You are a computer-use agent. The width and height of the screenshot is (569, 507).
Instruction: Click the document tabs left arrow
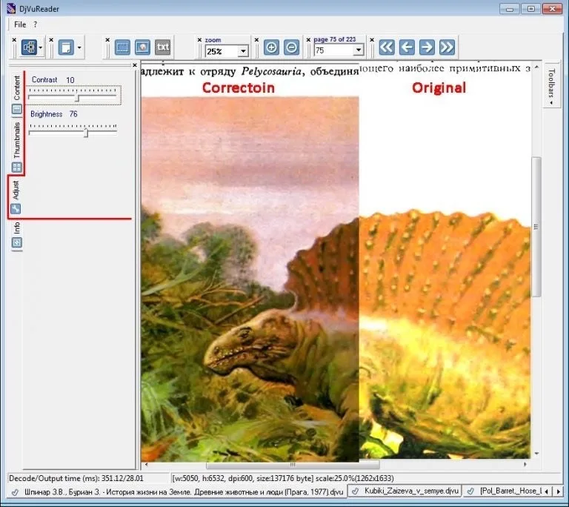point(548,491)
